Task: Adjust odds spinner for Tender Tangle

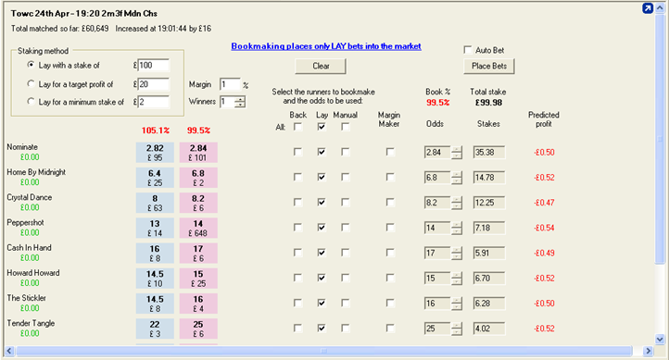Action: (x=457, y=329)
